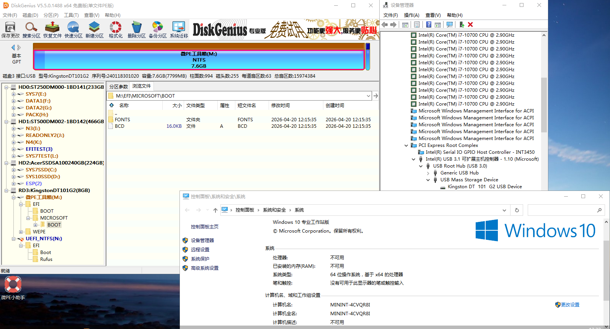This screenshot has width=610, height=329.
Task: Click the 微PE工具箱(M:) partition bar
Action: pyautogui.click(x=199, y=60)
